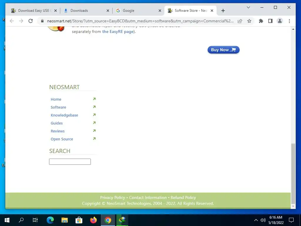The image size is (301, 226).
Task: Close the Download Easy USB tab
Action: pyautogui.click(x=56, y=11)
